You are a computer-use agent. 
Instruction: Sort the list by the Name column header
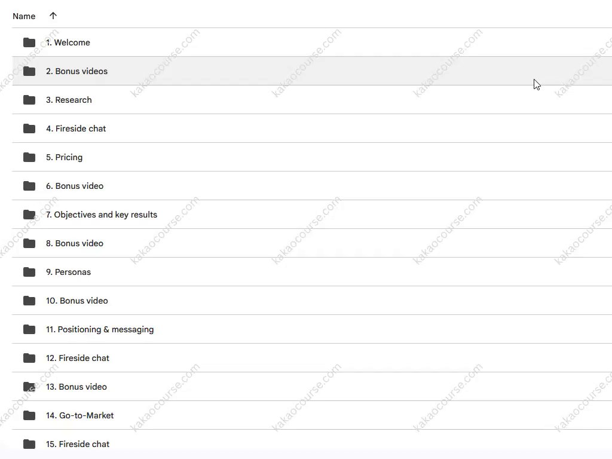pyautogui.click(x=24, y=16)
